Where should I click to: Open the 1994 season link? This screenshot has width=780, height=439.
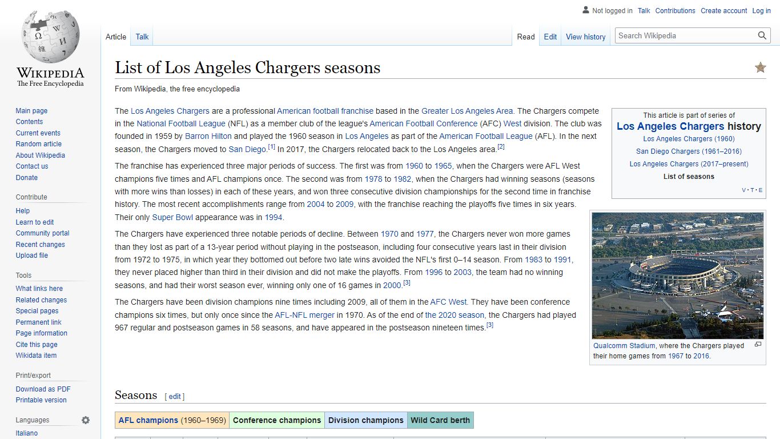[x=274, y=217]
